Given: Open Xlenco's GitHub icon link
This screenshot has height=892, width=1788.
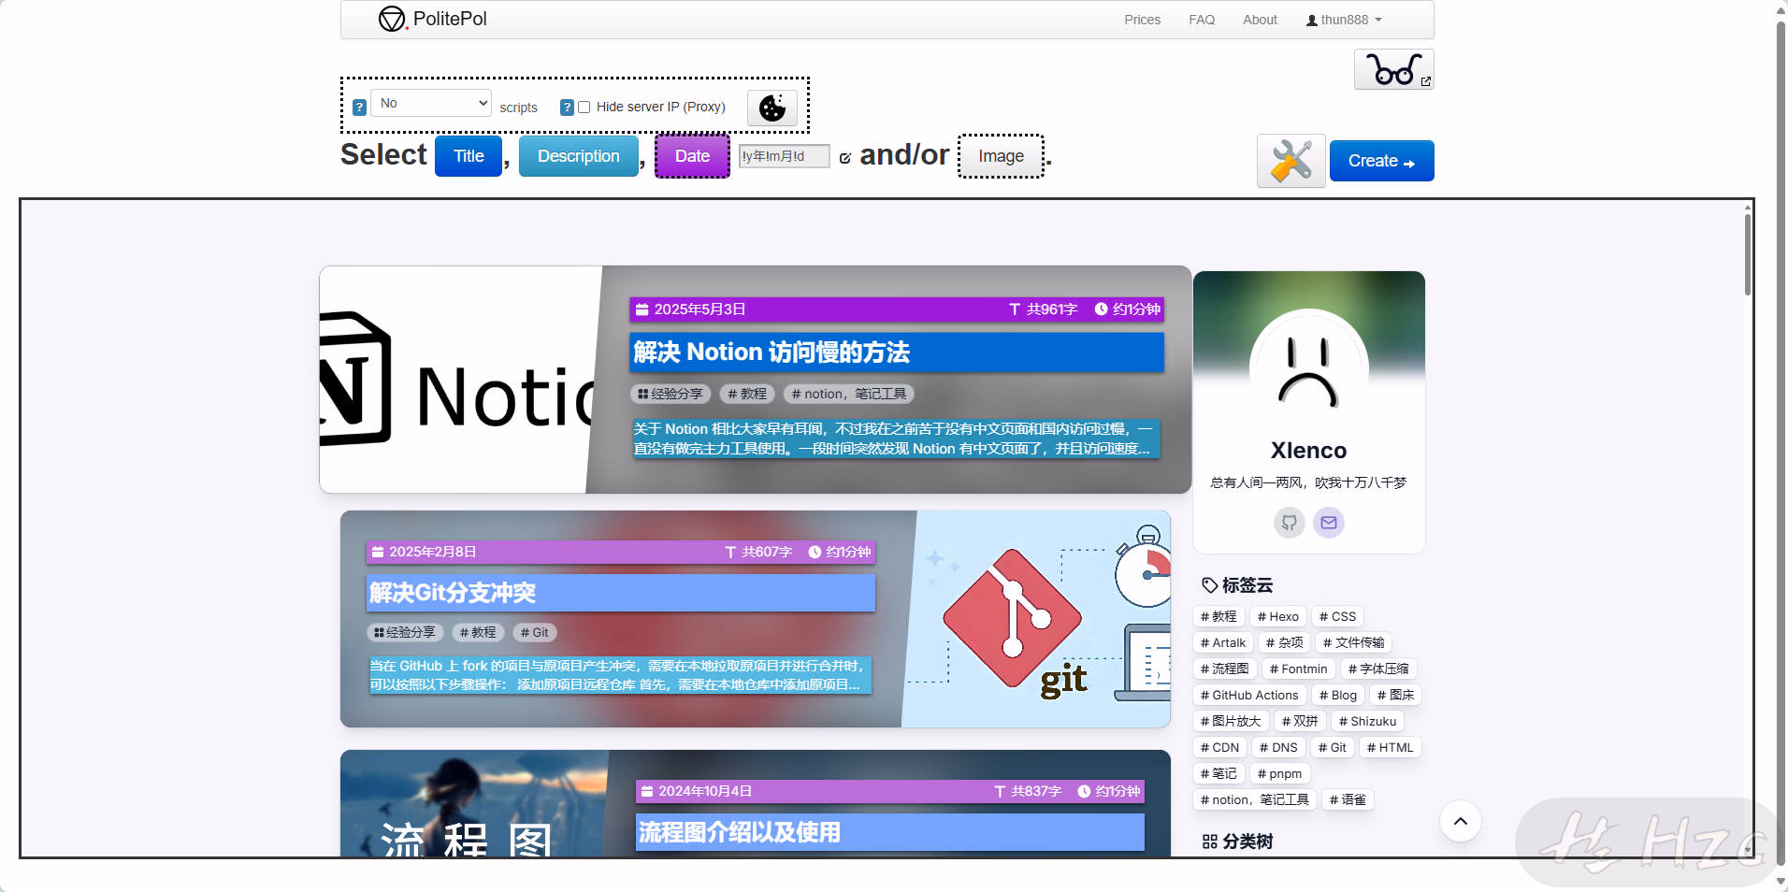Looking at the screenshot, I should (1289, 523).
